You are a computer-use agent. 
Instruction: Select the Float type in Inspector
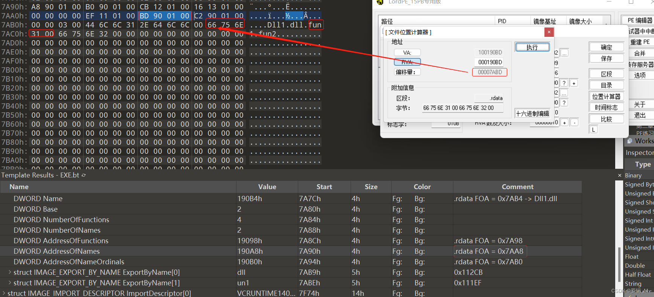point(632,257)
